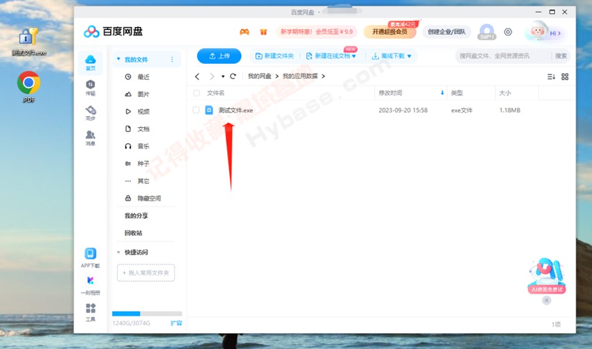Open the 消息 messages sidebar icon
Image resolution: width=592 pixels, height=349 pixels.
click(91, 138)
